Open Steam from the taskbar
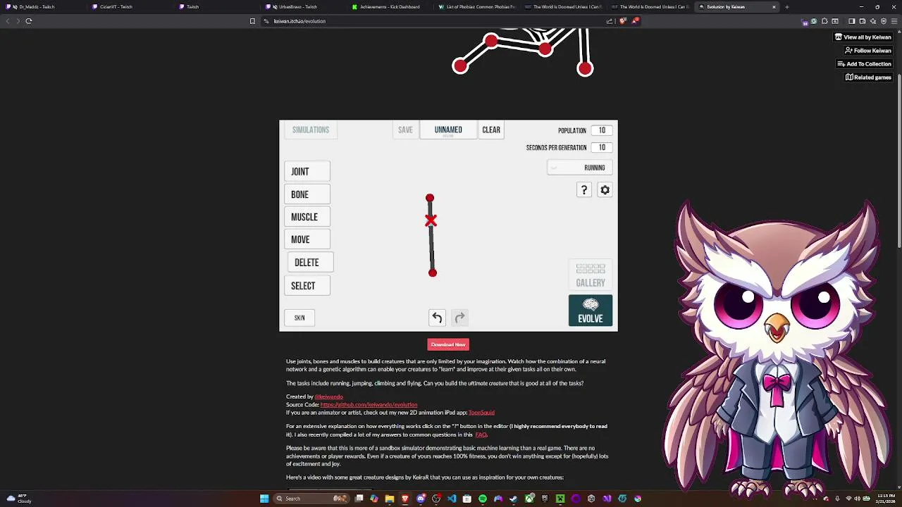This screenshot has height=507, width=902. 513,499
